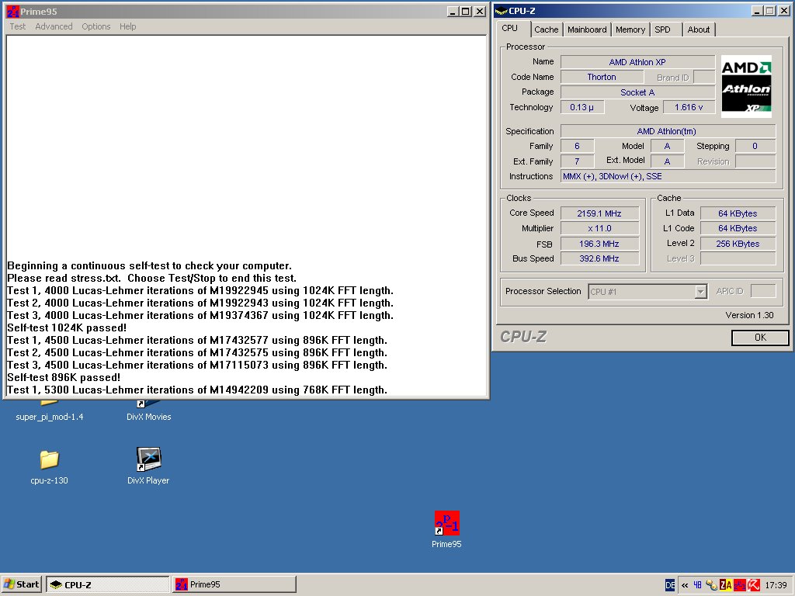Viewport: 795px width, 596px height.
Task: Open the Prime95 desktop shortcut icon
Action: [446, 523]
